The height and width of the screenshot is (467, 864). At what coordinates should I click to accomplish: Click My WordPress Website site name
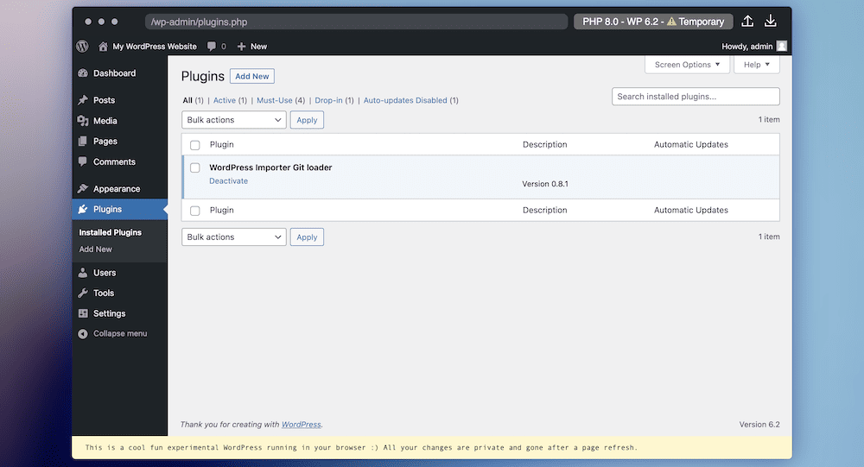[155, 47]
